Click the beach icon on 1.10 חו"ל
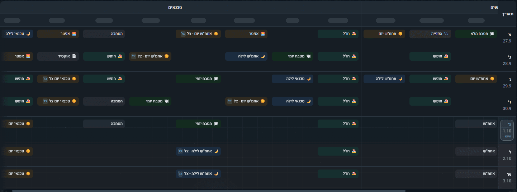This screenshot has width=517, height=192. pyautogui.click(x=354, y=124)
